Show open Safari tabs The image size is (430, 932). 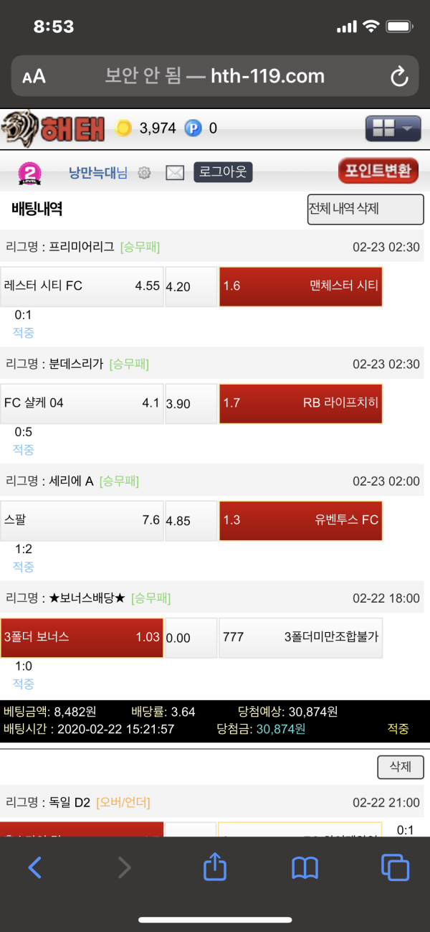point(395,867)
